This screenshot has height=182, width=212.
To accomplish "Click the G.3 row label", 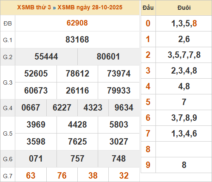I will click(8, 82).
